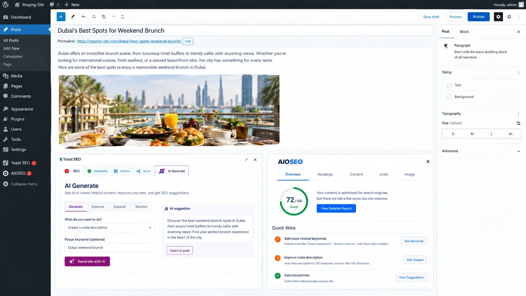Undo the last change
Viewport: 526px width, 296px height.
point(83,17)
